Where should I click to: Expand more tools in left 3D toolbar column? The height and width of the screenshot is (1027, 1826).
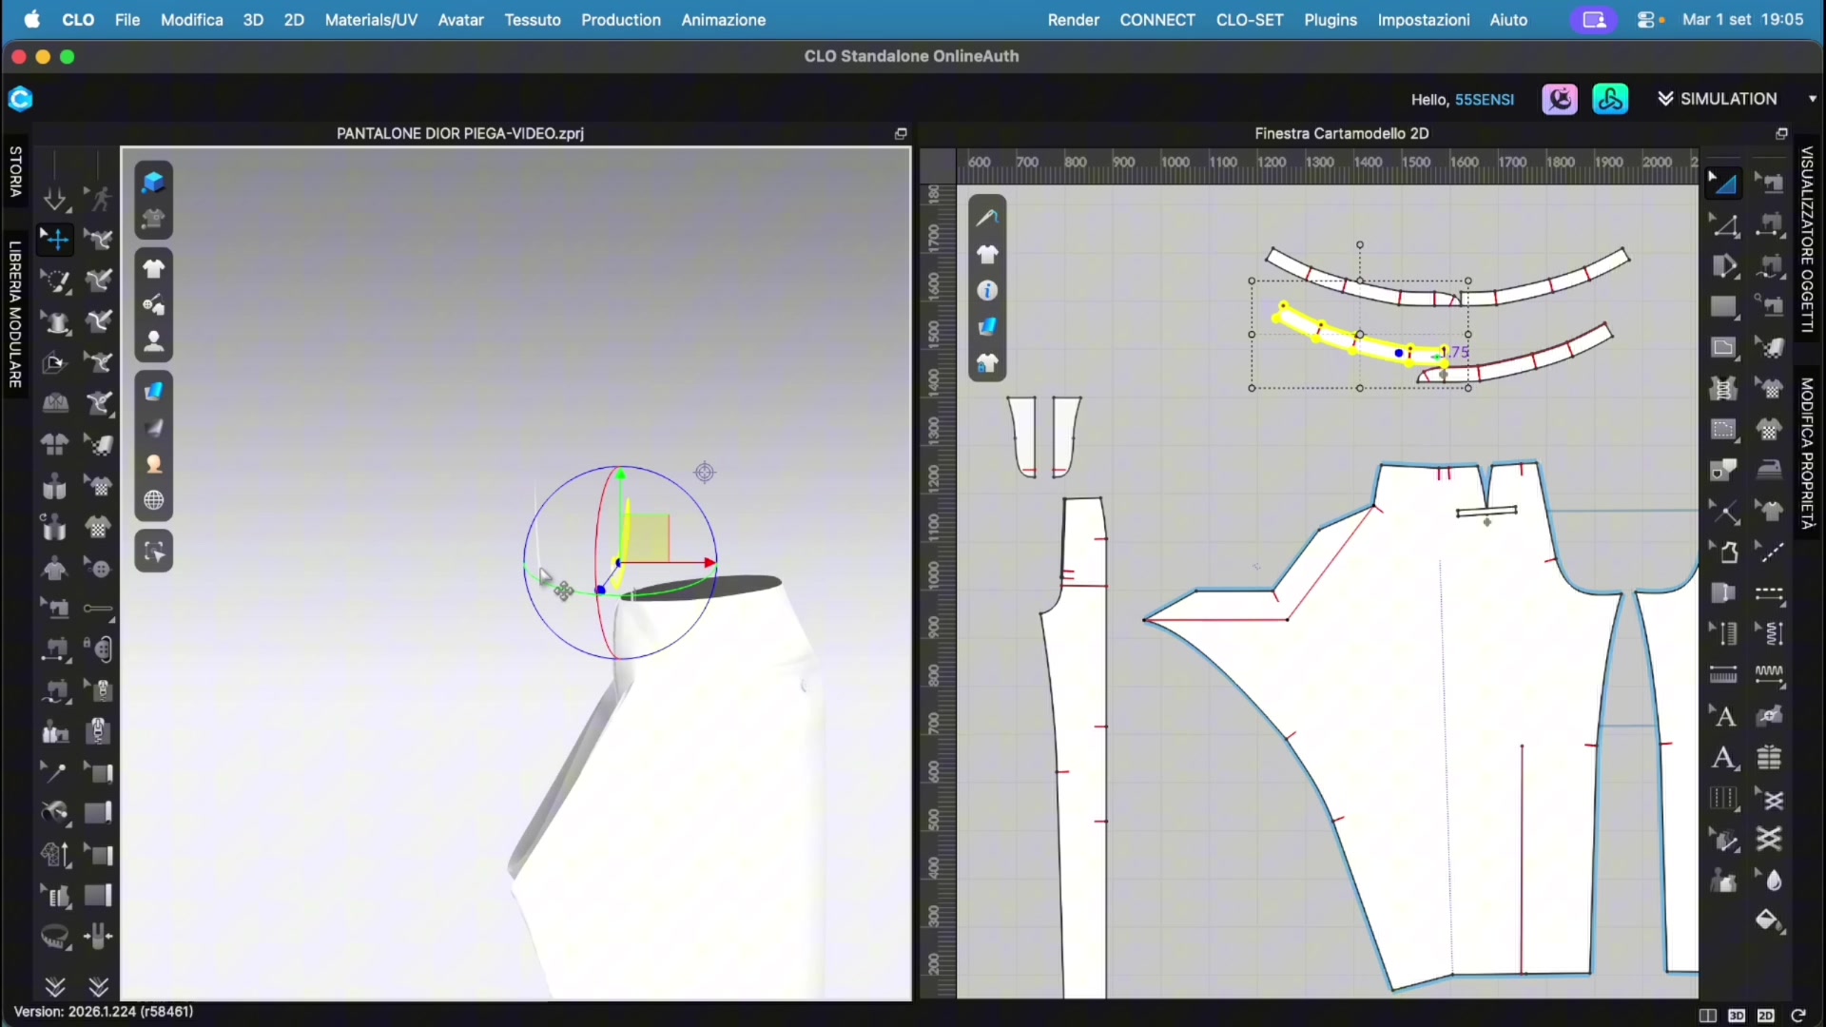click(x=55, y=986)
